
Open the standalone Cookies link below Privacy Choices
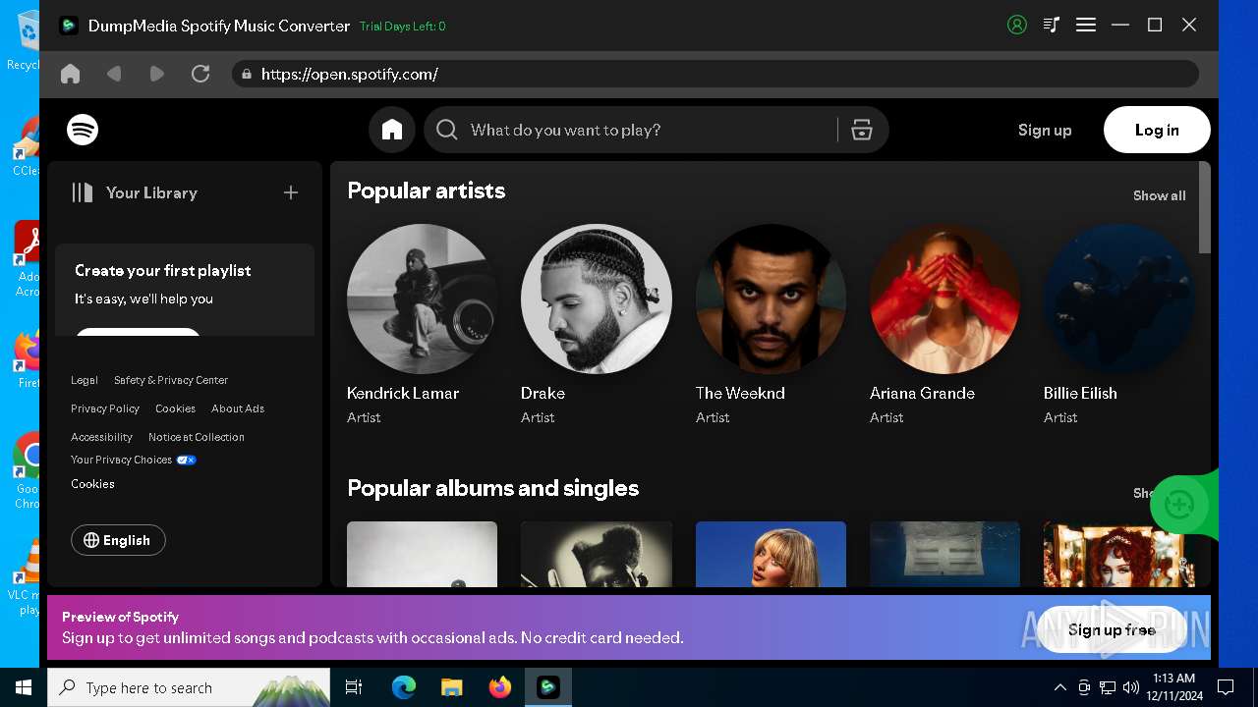[x=92, y=484]
